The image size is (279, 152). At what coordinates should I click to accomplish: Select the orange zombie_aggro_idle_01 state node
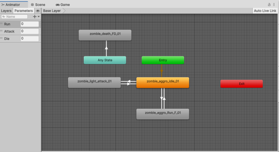pos(163,82)
